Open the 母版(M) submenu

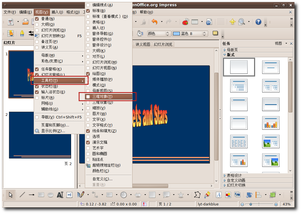pyautogui.click(x=59, y=56)
